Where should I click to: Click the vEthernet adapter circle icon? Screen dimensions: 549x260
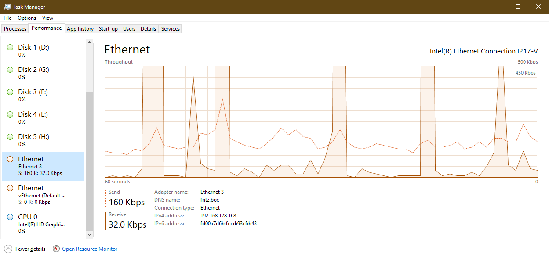tap(10, 188)
